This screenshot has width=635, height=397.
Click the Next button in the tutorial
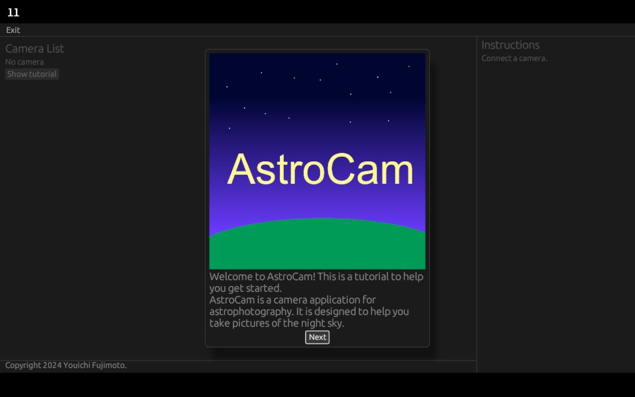(317, 337)
